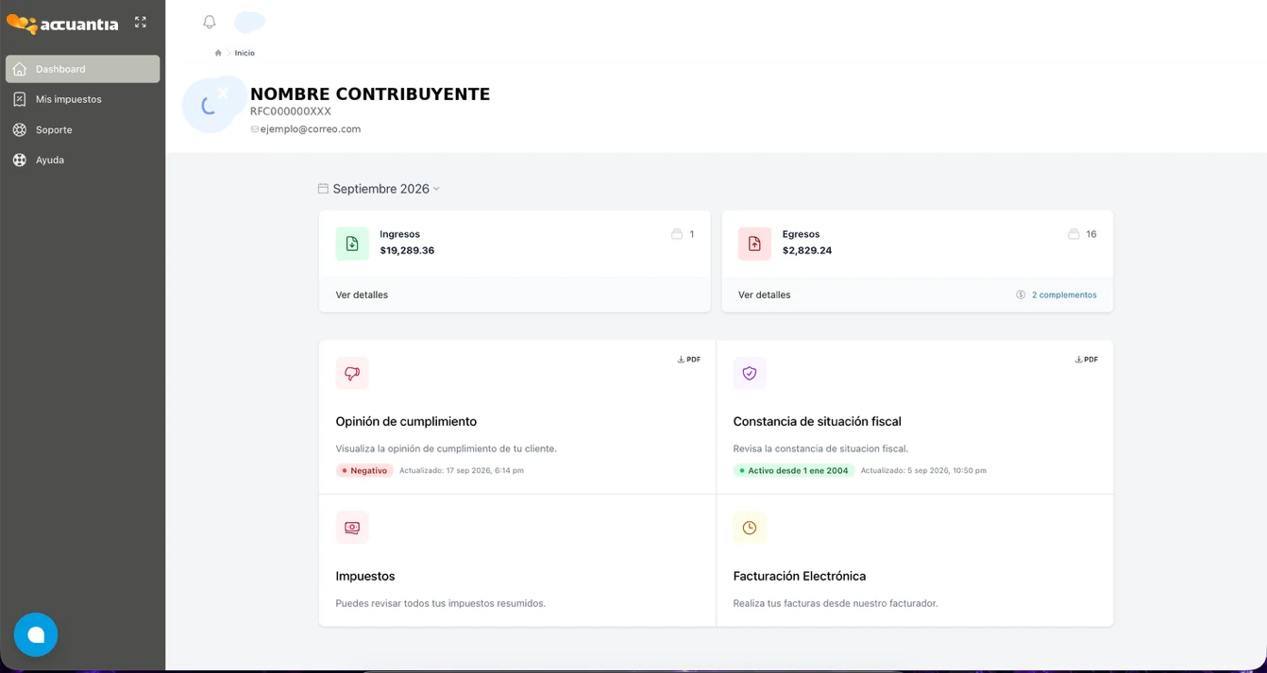
Task: Click the Negativo status badge
Action: tap(364, 470)
